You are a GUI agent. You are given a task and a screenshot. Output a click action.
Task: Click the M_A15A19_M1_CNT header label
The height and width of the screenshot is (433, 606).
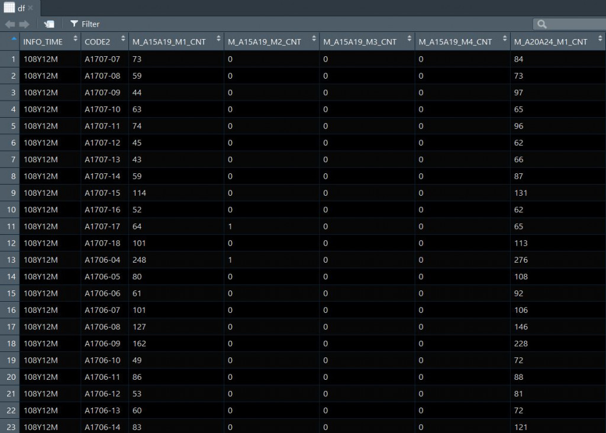click(x=169, y=42)
